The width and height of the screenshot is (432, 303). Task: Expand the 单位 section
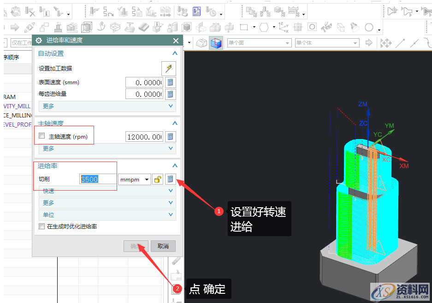pos(107,215)
